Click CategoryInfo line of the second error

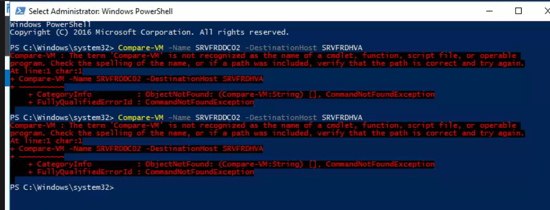point(231,164)
